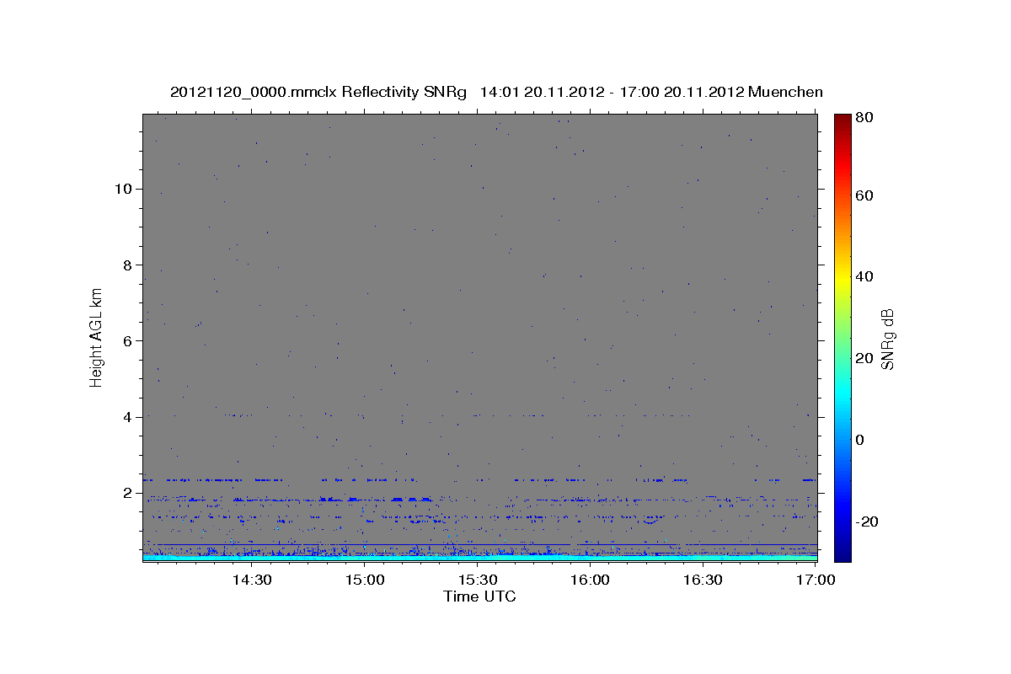The height and width of the screenshot is (674, 1011).
Task: Click the height tick label 4
Action: (126, 417)
